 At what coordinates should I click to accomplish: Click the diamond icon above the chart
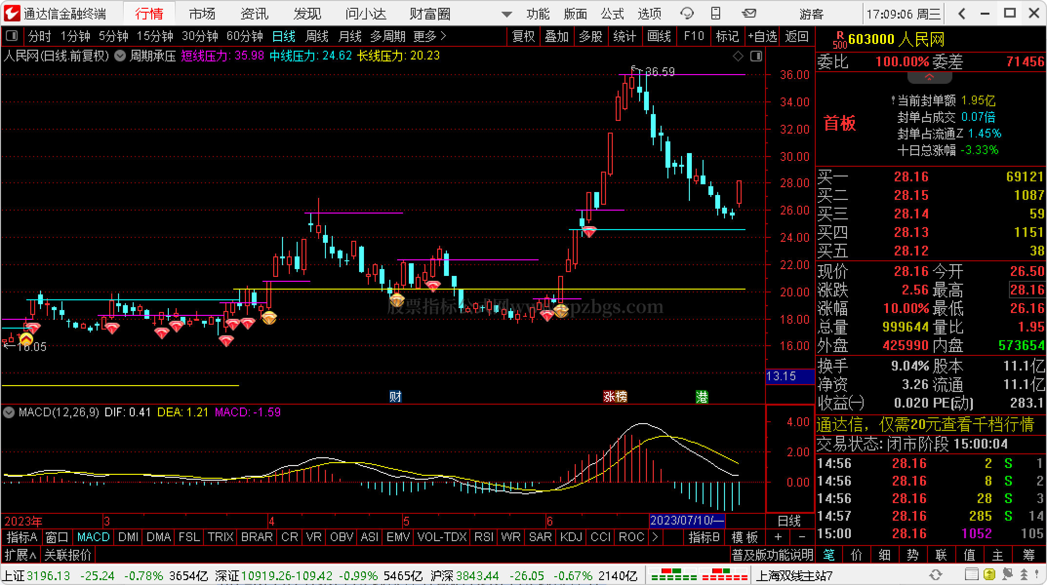click(x=738, y=57)
